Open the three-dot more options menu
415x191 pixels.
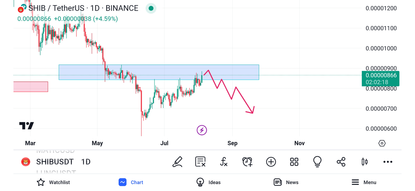click(388, 162)
